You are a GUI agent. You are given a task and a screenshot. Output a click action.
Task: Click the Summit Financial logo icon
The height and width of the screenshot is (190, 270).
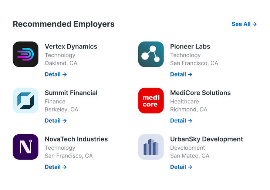(x=26, y=101)
